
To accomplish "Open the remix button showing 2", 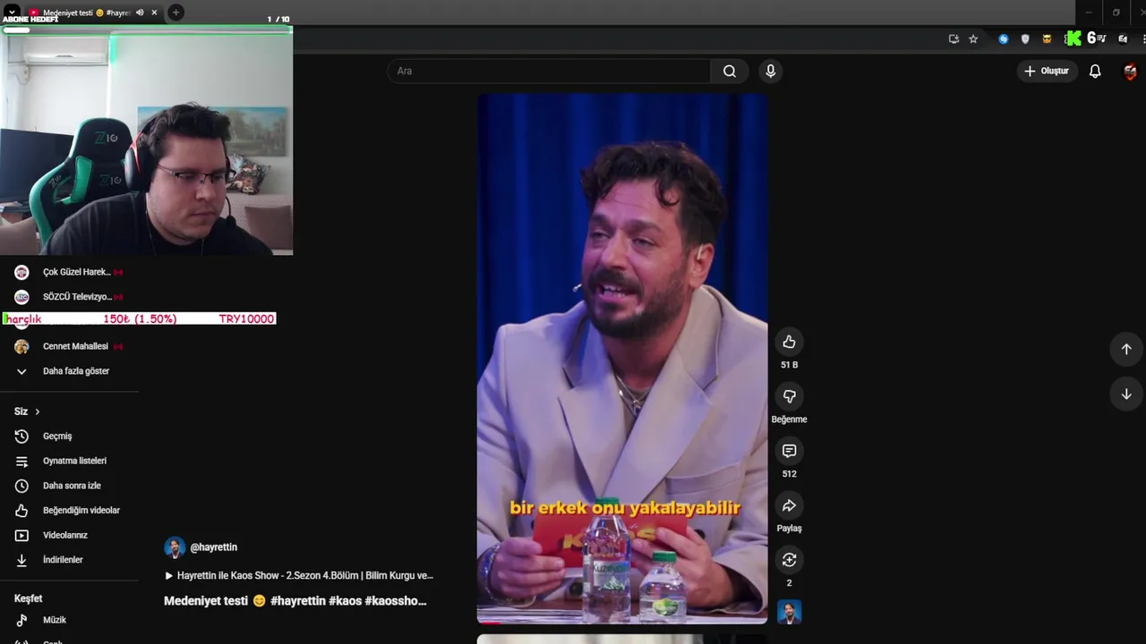I will 789,560.
